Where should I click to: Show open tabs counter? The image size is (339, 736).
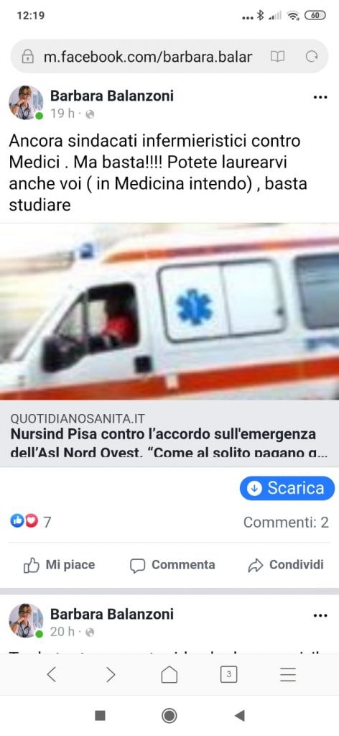pos(228,674)
